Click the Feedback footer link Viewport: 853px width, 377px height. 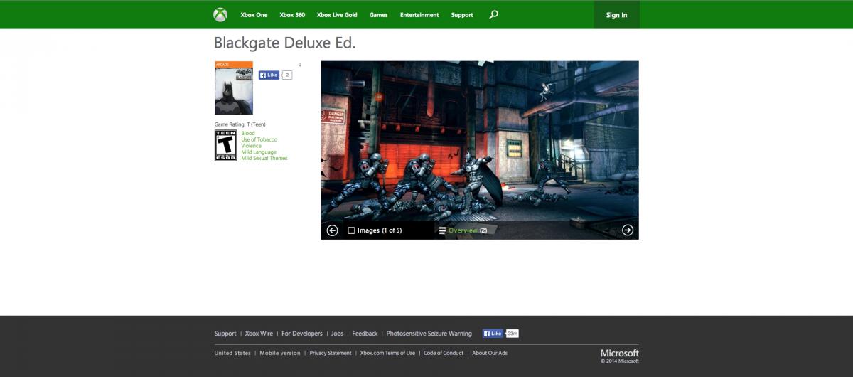[365, 334]
